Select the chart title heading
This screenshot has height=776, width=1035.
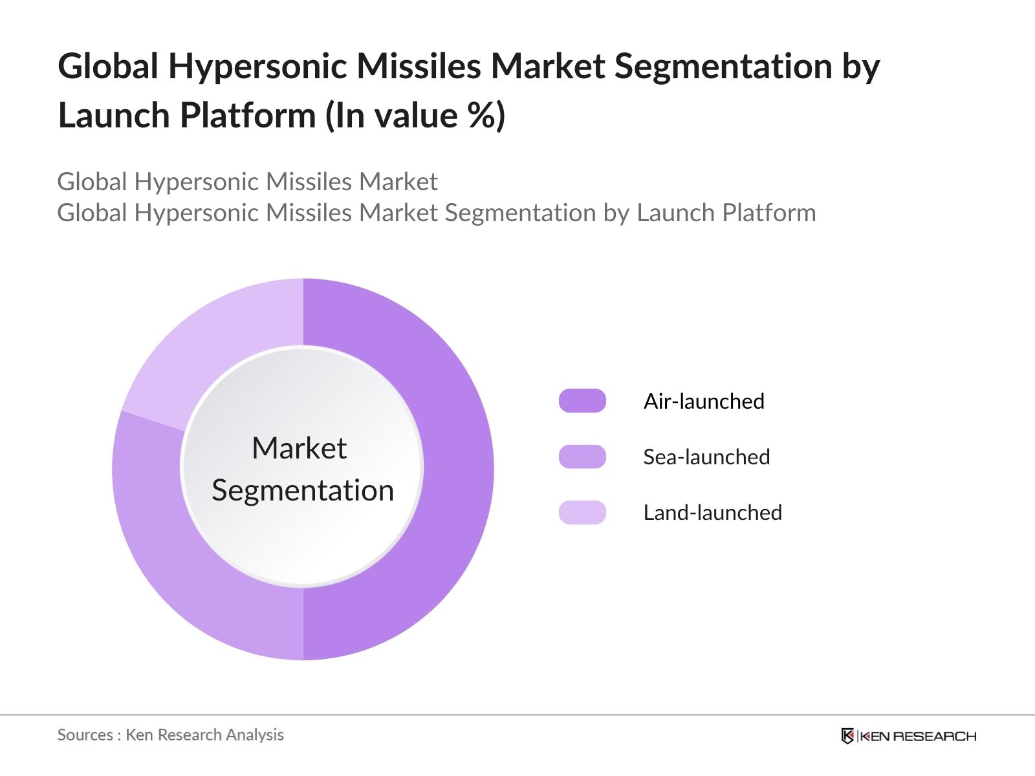tap(469, 89)
